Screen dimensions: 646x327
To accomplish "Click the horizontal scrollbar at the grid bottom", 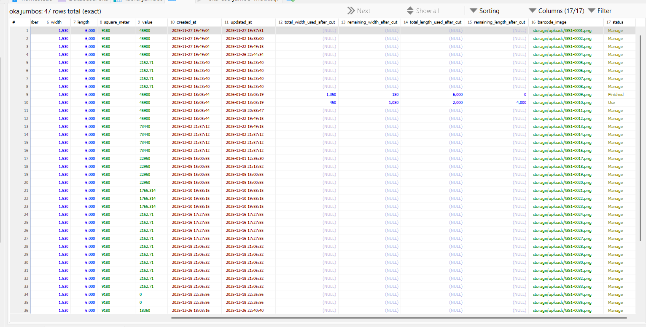I will tap(398, 318).
